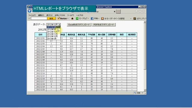Open the 表示データ month combo box

coord(53,25)
